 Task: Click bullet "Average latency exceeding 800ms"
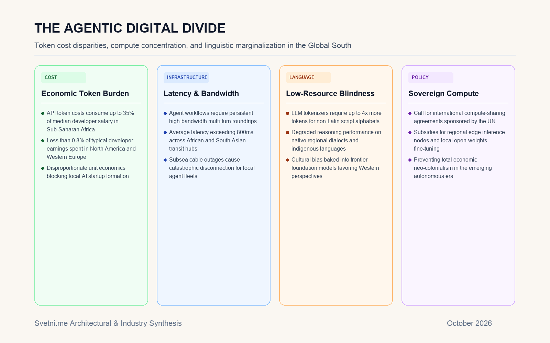tap(209, 140)
